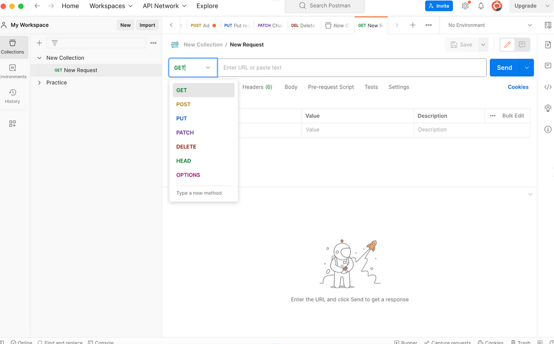Click the user avatar icon
This screenshot has width=554, height=344.
[497, 6]
